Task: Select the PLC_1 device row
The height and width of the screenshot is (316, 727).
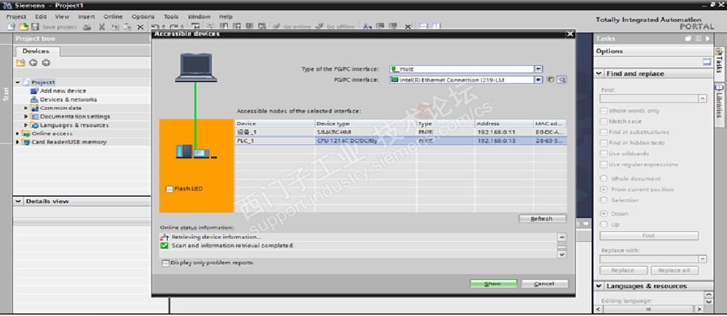Action: coord(401,141)
